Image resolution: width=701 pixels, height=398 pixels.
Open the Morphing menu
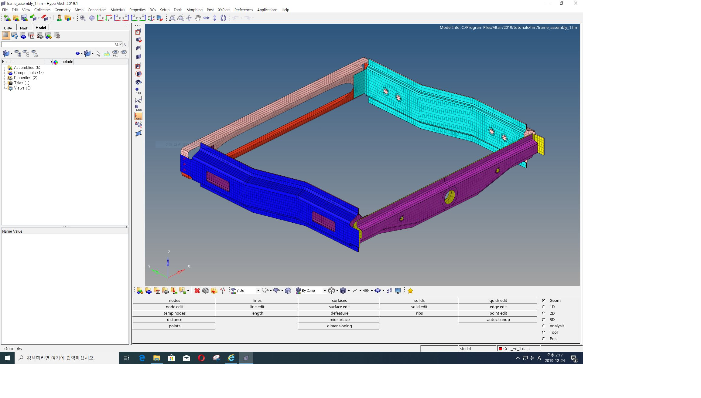coord(194,10)
